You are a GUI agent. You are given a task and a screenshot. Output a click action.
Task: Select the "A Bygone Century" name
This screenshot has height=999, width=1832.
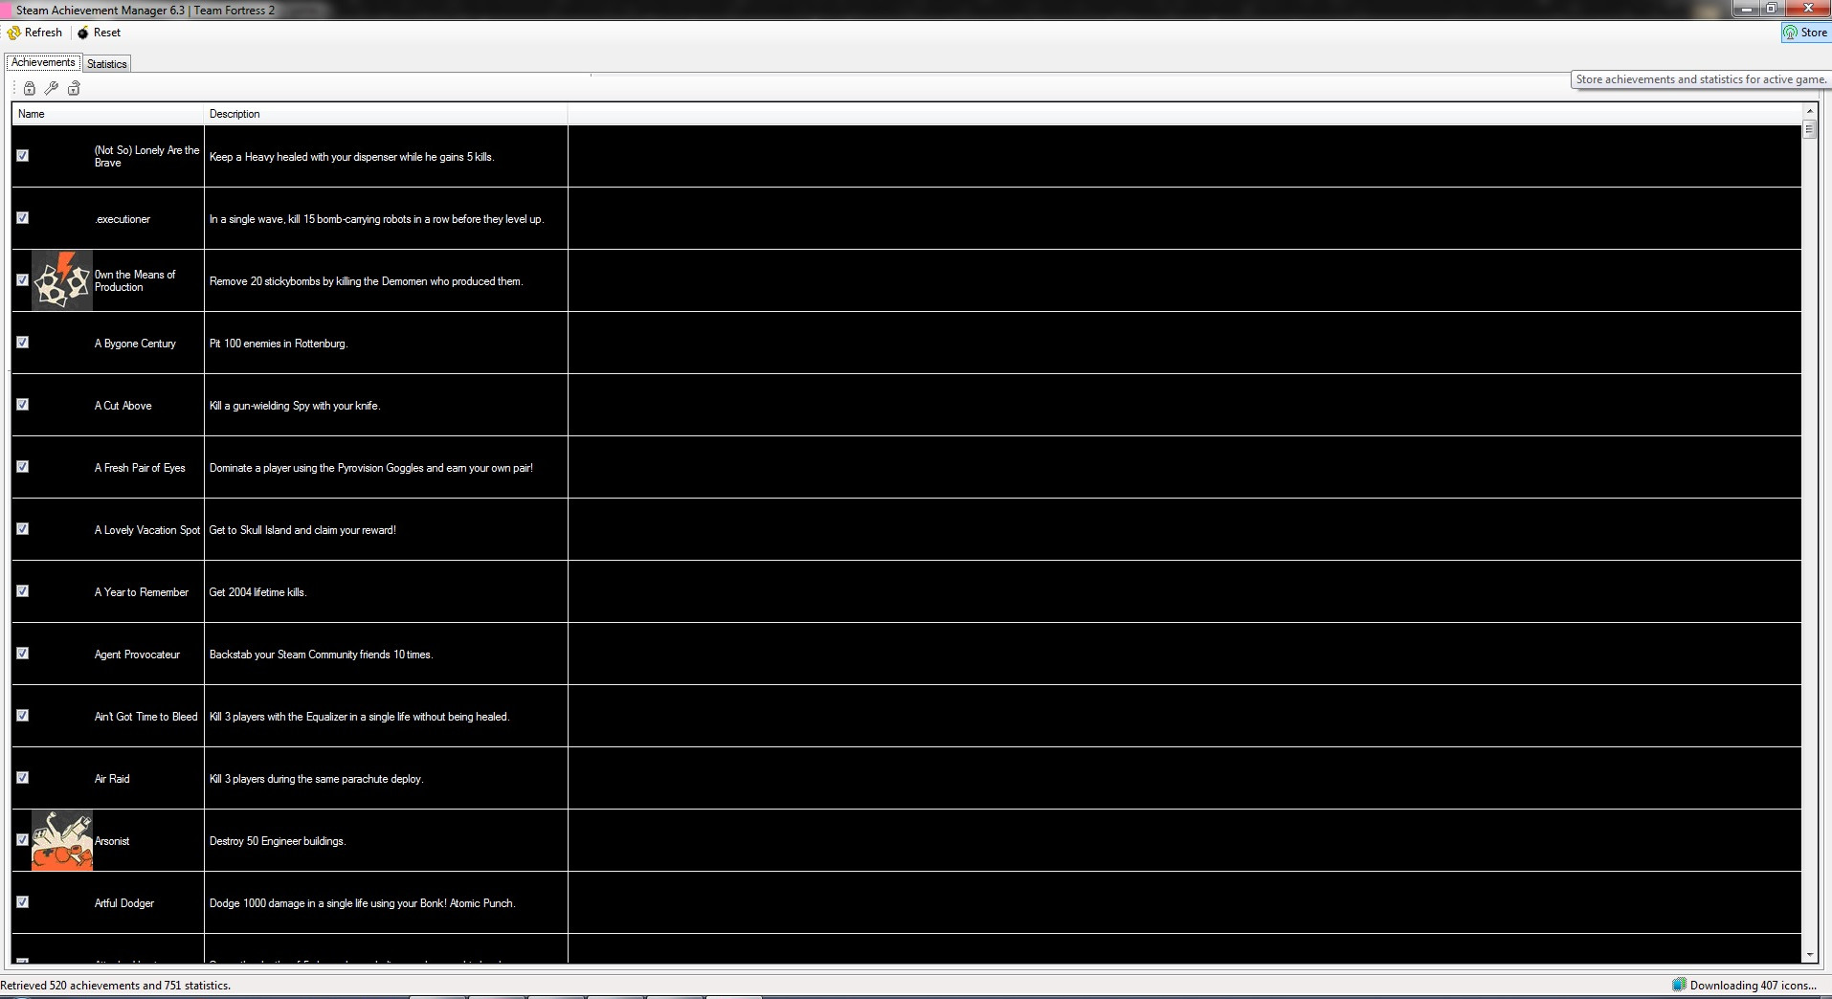tap(135, 344)
